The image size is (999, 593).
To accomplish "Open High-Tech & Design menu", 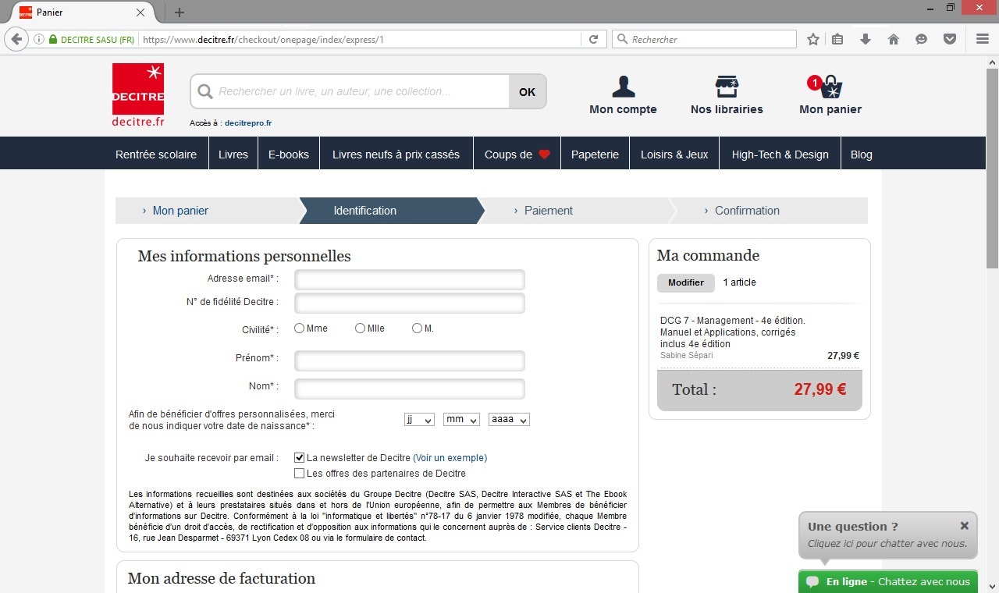I will point(780,154).
